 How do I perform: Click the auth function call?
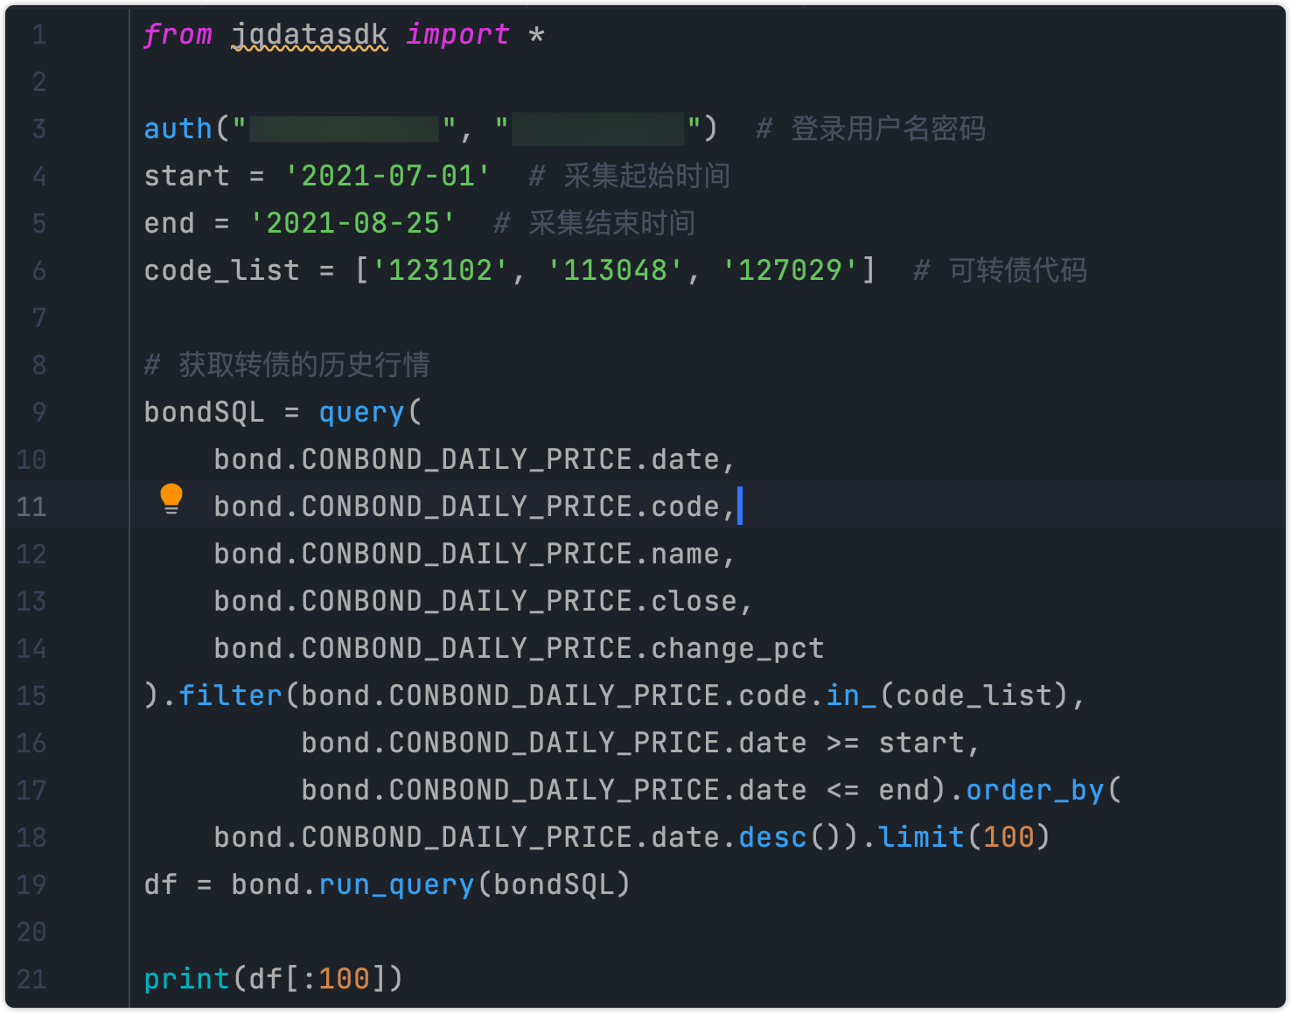178,129
